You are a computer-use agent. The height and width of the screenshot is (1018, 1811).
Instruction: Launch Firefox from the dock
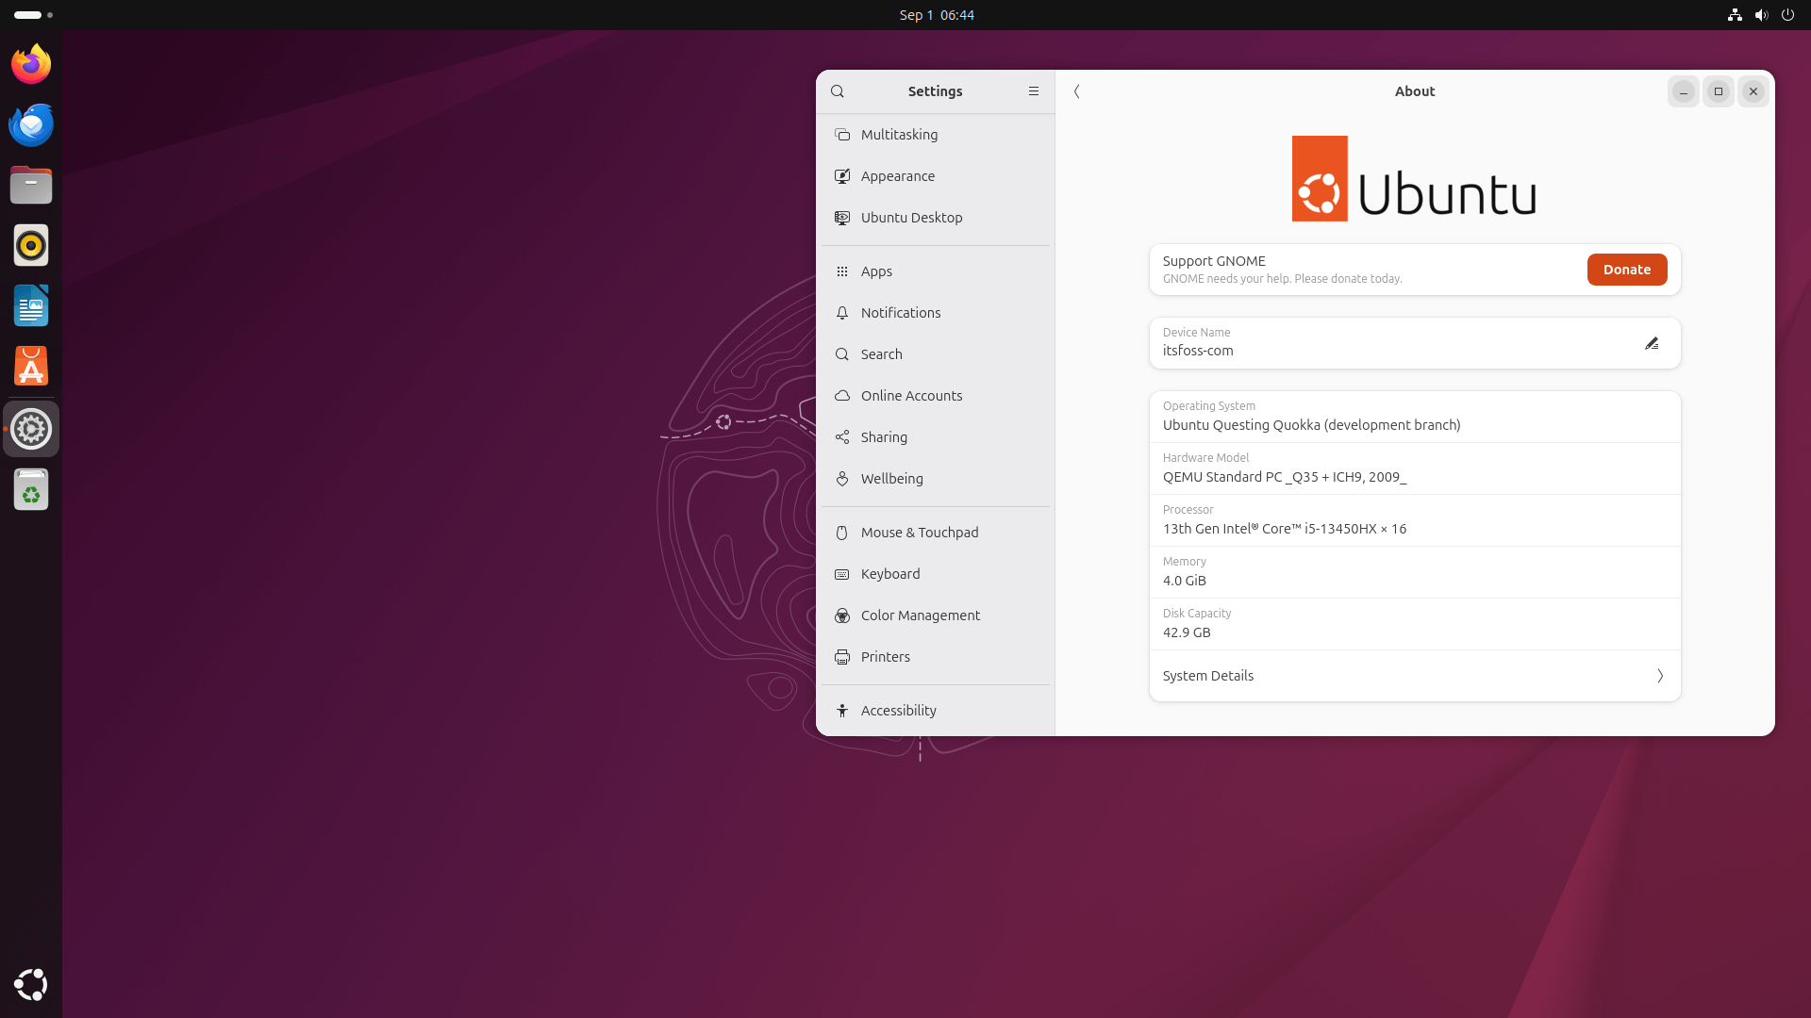coord(30,63)
